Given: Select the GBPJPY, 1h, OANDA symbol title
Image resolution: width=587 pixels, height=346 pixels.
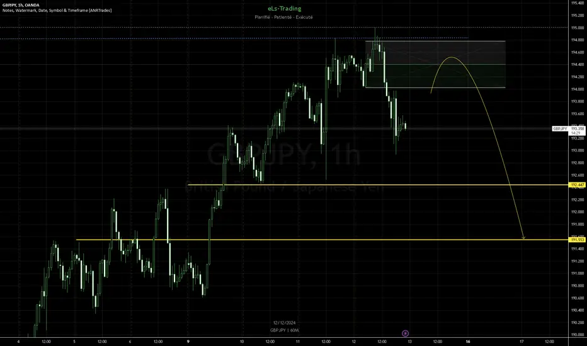Looking at the screenshot, I should click(21, 5).
